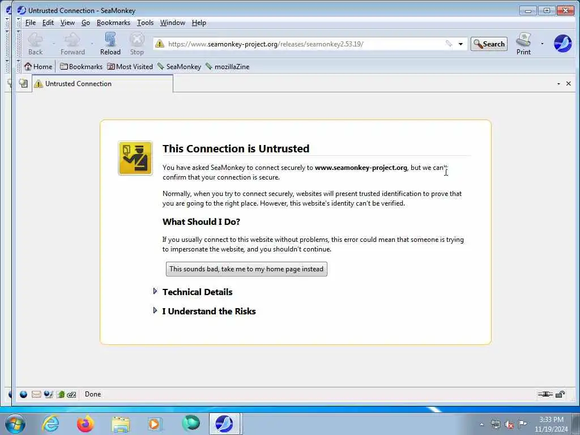Open Mail & Newsgroups envelope icon
This screenshot has width=580, height=435.
pos(36,394)
